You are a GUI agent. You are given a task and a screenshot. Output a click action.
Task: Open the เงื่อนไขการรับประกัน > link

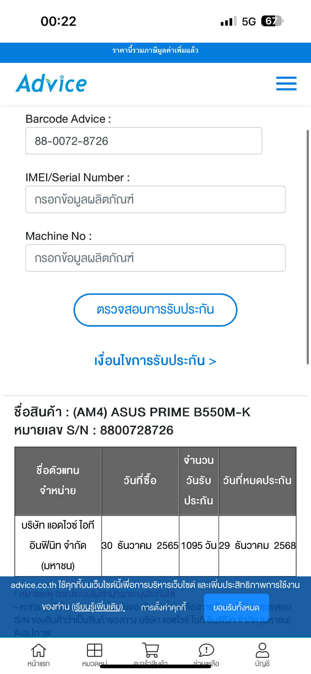point(155,361)
